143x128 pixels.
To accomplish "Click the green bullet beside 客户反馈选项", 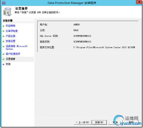I will click(3, 54).
